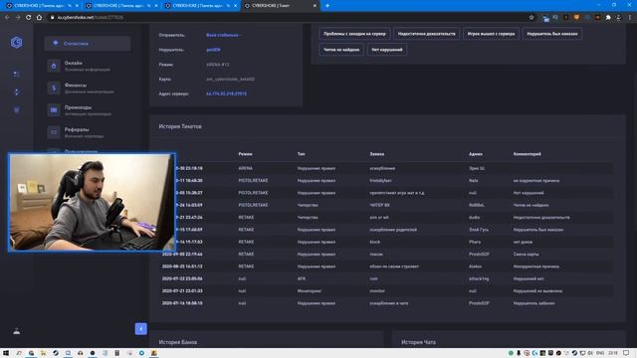The height and width of the screenshot is (358, 637).
Task: Switch to the second CYBERSHOKE browser tab
Action: (x=120, y=6)
